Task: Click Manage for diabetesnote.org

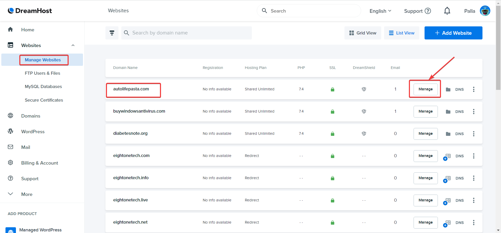Action: [x=426, y=134]
